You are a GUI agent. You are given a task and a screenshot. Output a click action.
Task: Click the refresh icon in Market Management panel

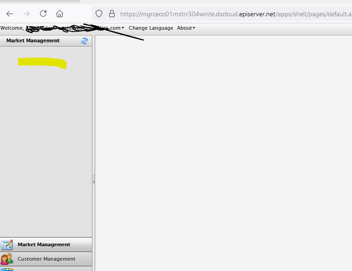(x=84, y=41)
